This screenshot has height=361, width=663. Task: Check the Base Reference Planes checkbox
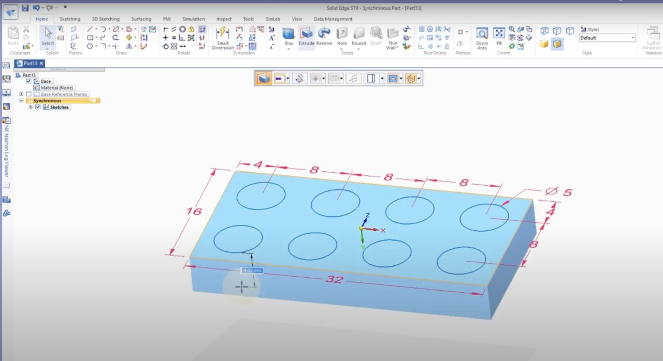[x=28, y=94]
